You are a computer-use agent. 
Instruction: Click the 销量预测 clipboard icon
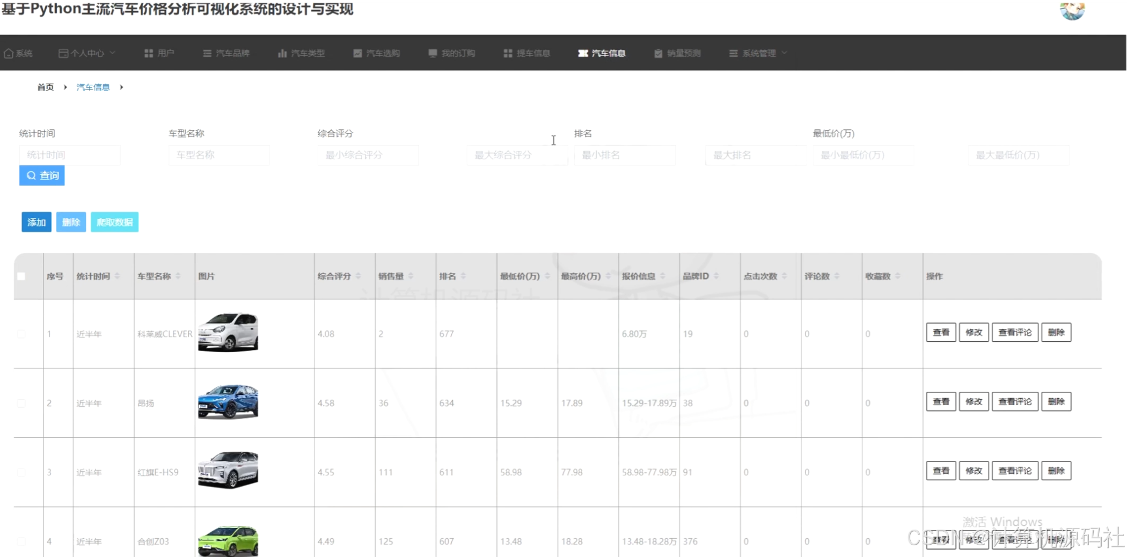[658, 53]
